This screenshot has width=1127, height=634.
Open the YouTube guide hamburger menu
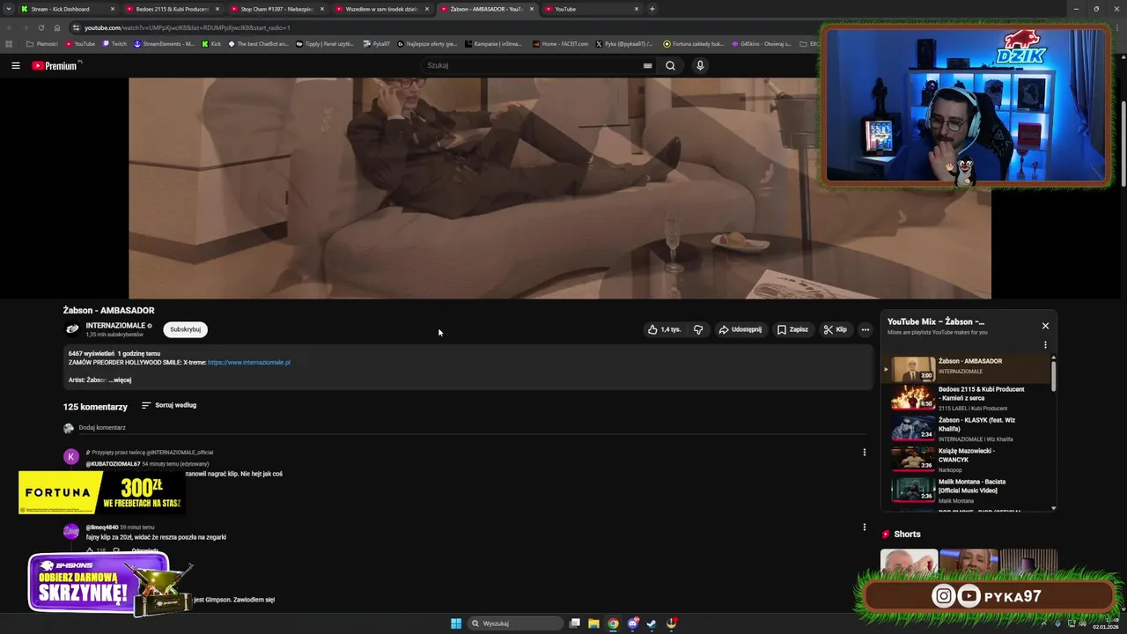coord(15,65)
